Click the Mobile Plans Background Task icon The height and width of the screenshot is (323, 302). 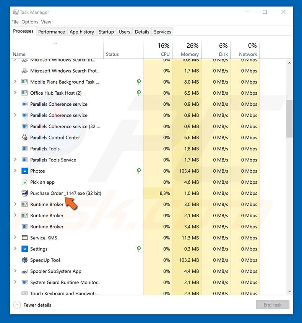coord(24,82)
